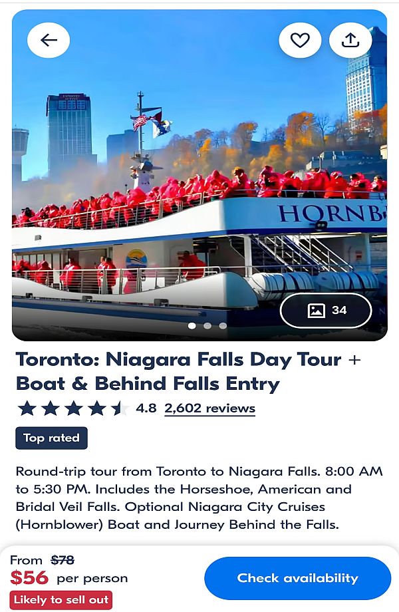
Task: Open the 34-photo gallery button
Action: 326,310
